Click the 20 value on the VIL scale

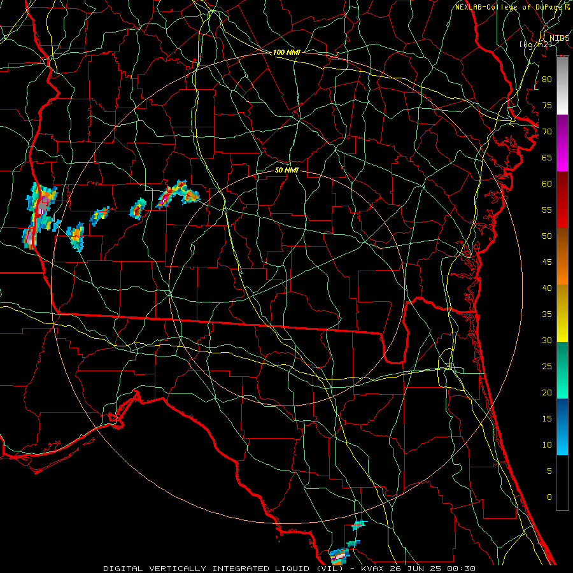pos(547,392)
